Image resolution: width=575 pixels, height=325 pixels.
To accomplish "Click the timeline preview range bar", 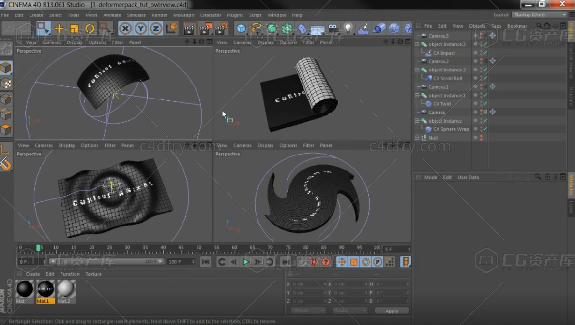I will click(x=106, y=261).
